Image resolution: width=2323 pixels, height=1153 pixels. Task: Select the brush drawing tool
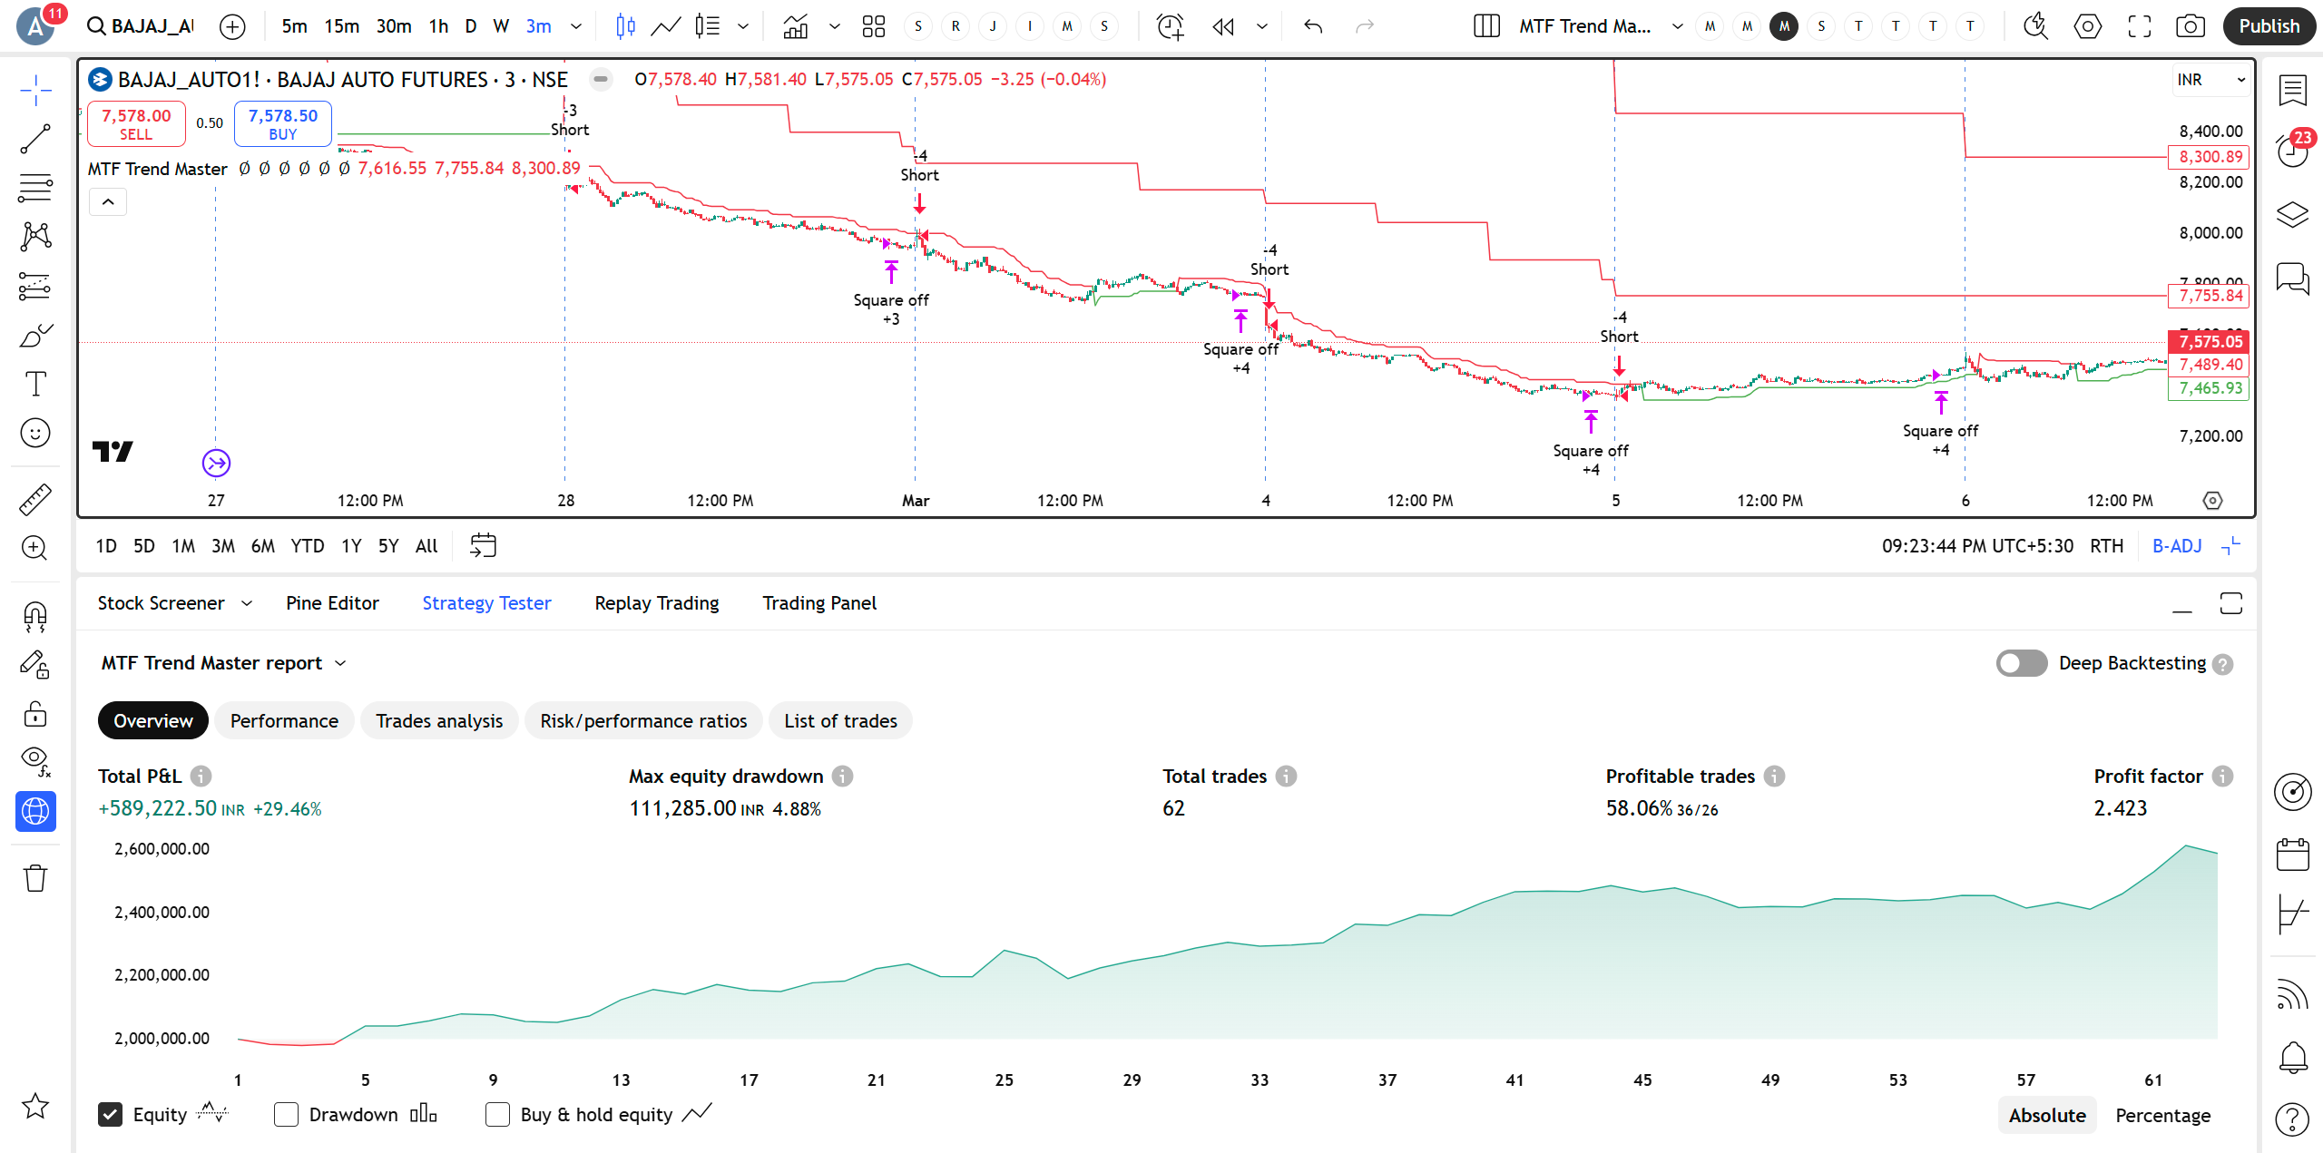click(x=35, y=336)
